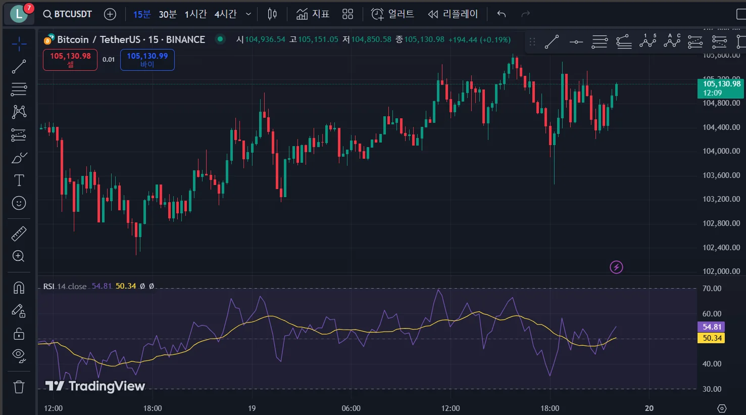
Task: Select the trend line drawing tool
Action: click(19, 66)
